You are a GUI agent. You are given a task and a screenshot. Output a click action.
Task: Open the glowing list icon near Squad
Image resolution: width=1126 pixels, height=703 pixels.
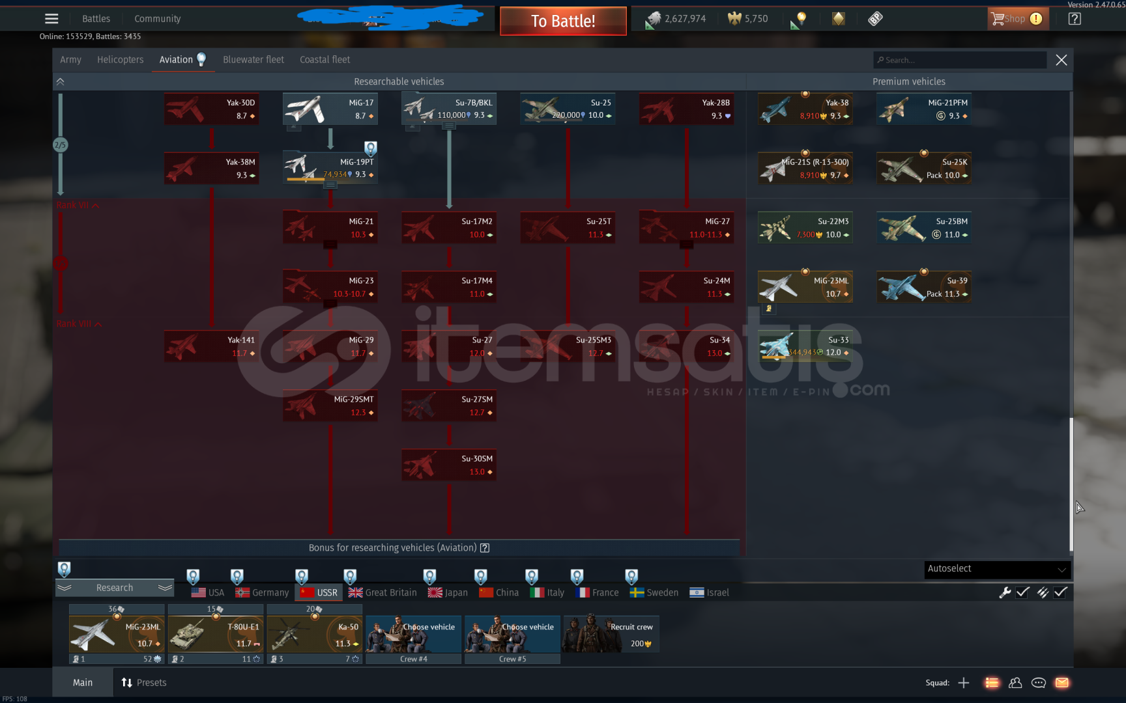coord(992,683)
